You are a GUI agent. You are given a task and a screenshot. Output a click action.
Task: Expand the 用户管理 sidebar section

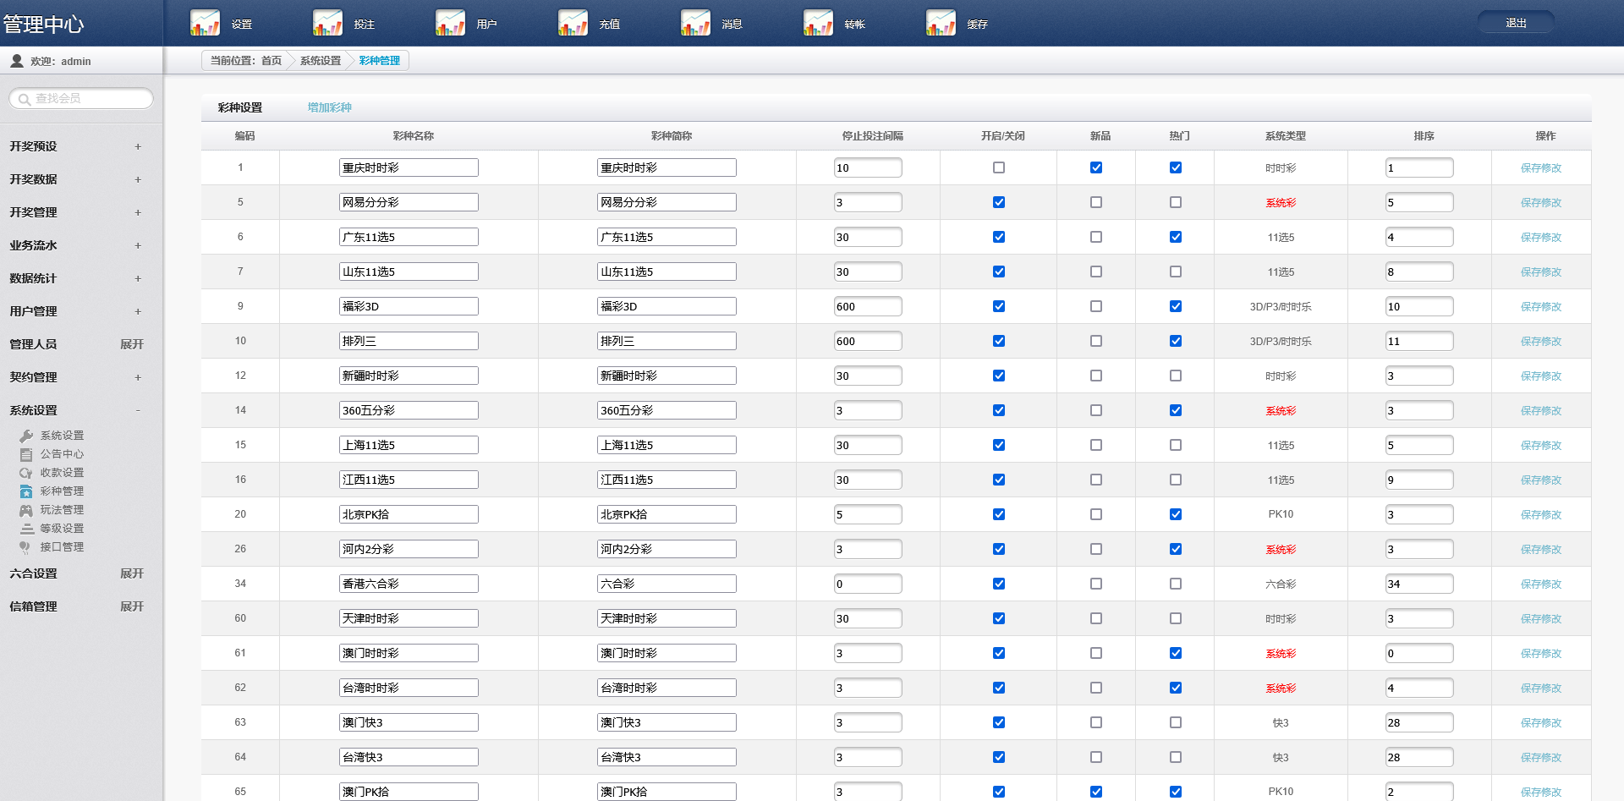point(138,311)
